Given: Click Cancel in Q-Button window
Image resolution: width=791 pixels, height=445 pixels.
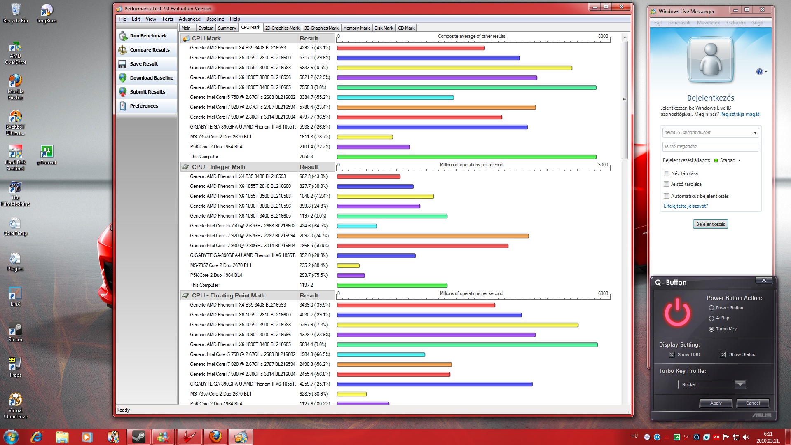Looking at the screenshot, I should tap(753, 403).
